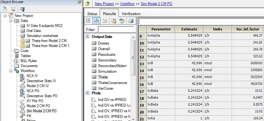Viewport: 264px width, 121px height.
Task: Select the Documents folder
Action: [29, 66]
